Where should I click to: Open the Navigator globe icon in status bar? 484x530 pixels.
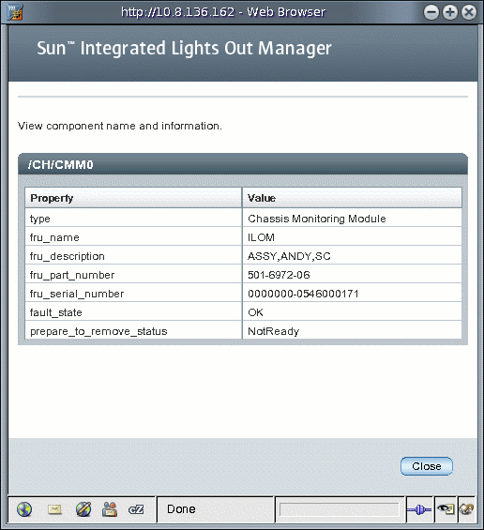point(24,509)
